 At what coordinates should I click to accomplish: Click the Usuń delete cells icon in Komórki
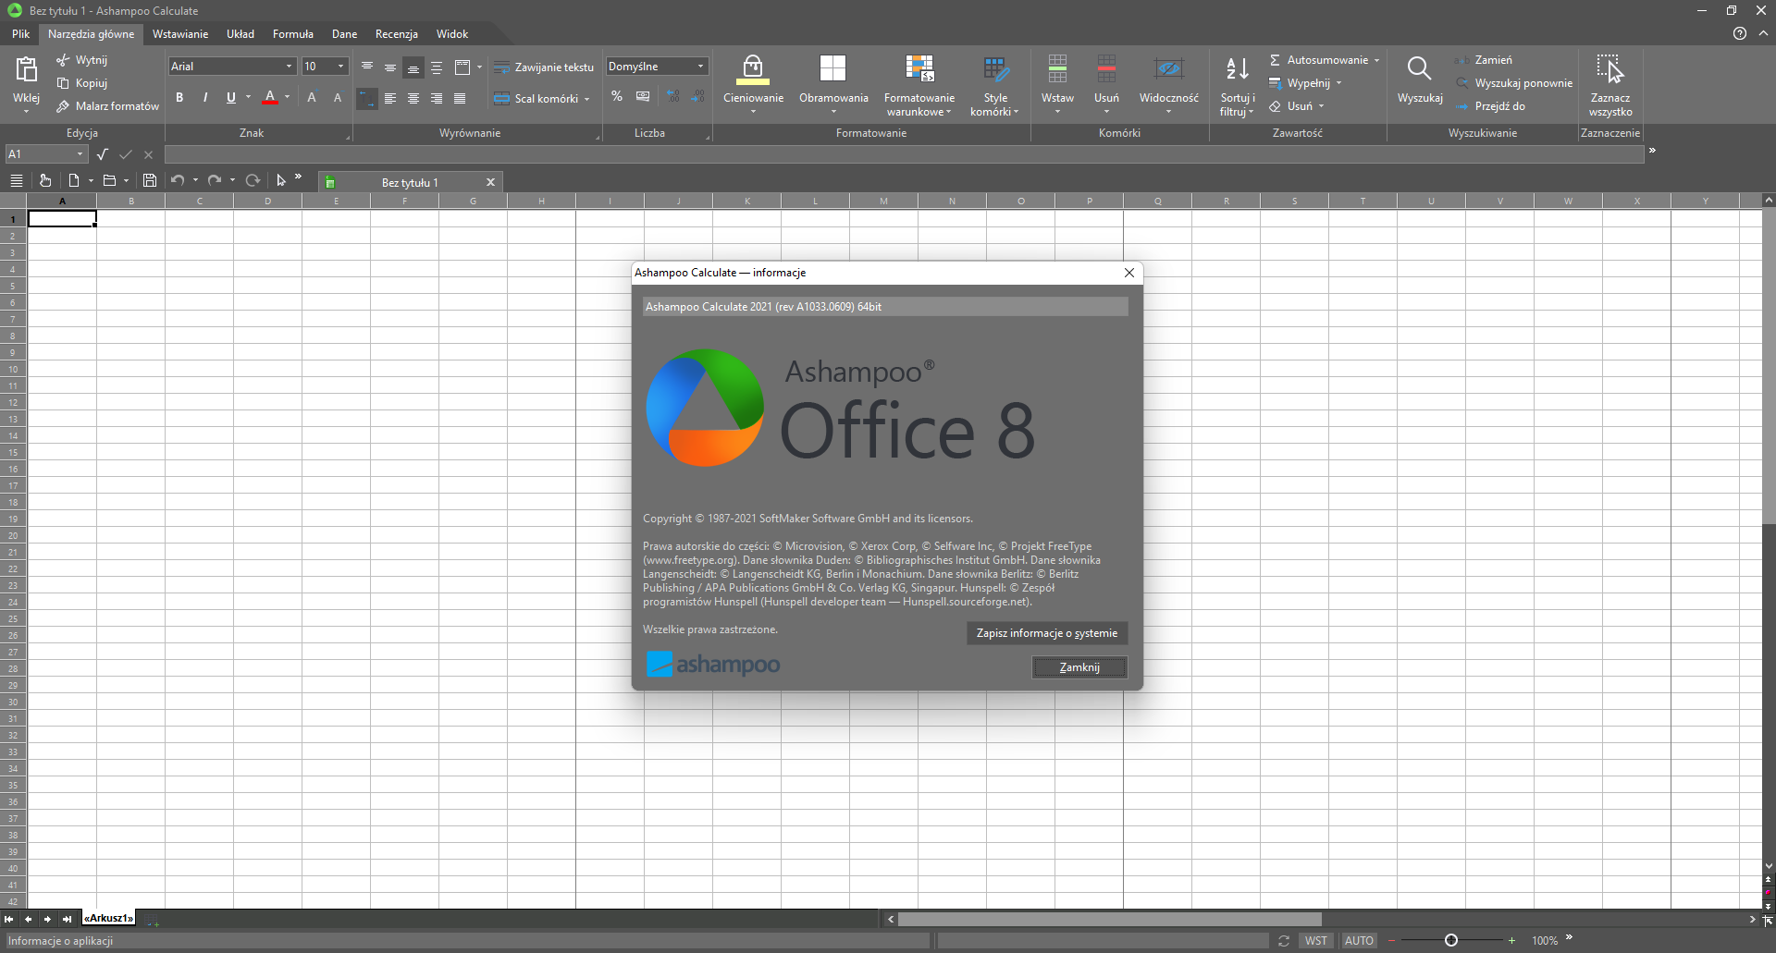pyautogui.click(x=1106, y=68)
